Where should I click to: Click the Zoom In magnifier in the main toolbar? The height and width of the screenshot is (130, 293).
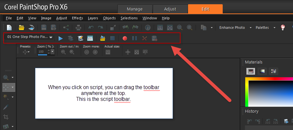[x=190, y=28]
